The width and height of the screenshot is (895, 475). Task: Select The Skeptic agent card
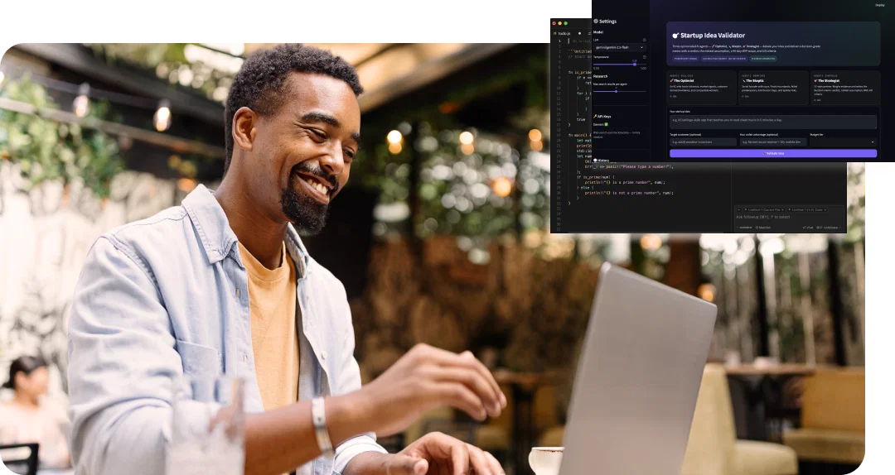point(773,87)
